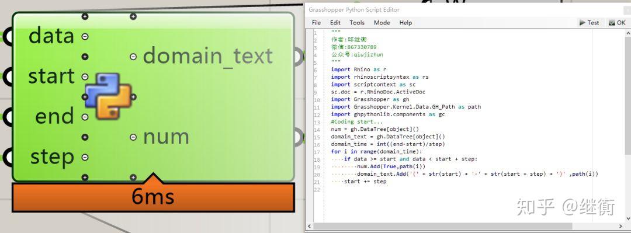Click the 'for i in range(domain_time):' line
This screenshot has height=233, width=631.
pos(376,152)
